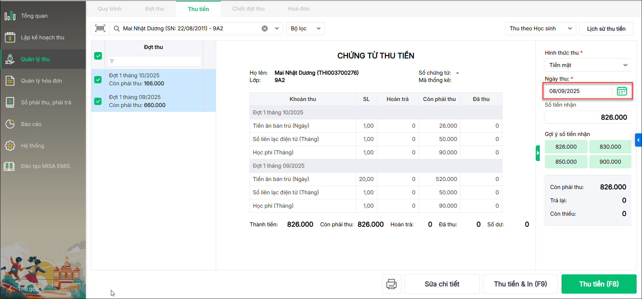Switch to the Đợt thu tab
642x299 pixels.
[155, 9]
